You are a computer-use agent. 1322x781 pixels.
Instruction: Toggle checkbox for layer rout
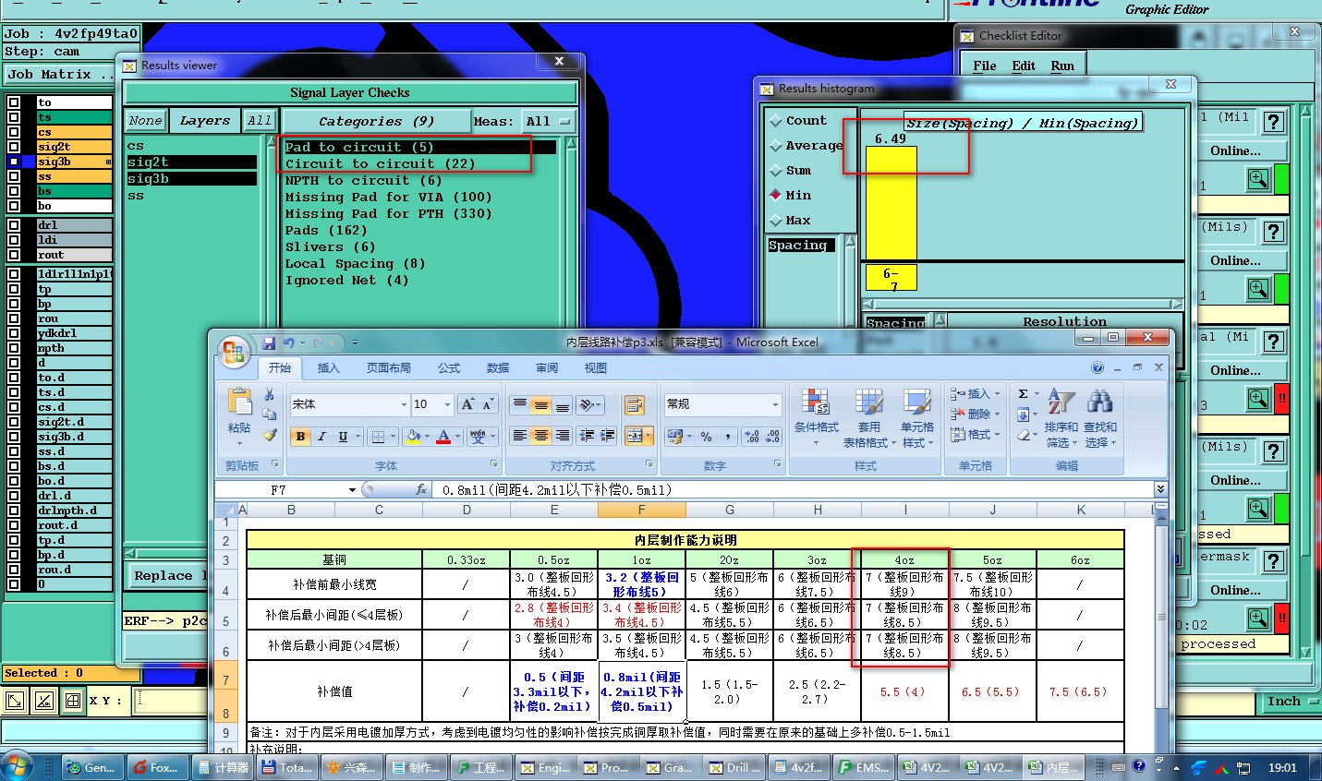[13, 255]
